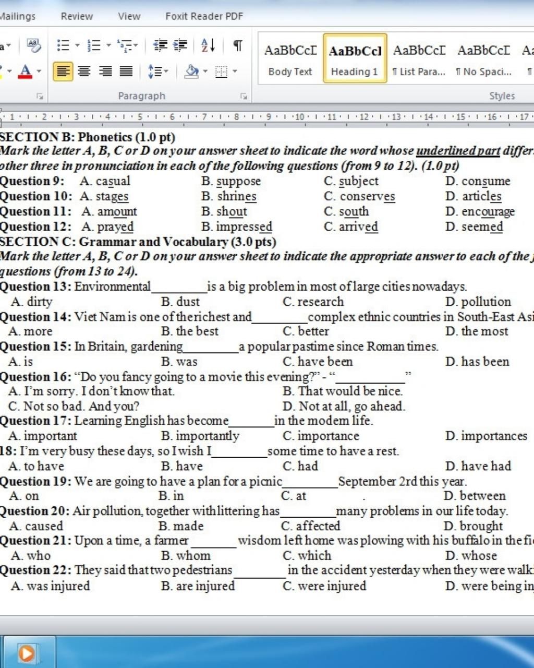The width and height of the screenshot is (534, 668).
Task: Open the line spacing options
Action: tap(155, 71)
